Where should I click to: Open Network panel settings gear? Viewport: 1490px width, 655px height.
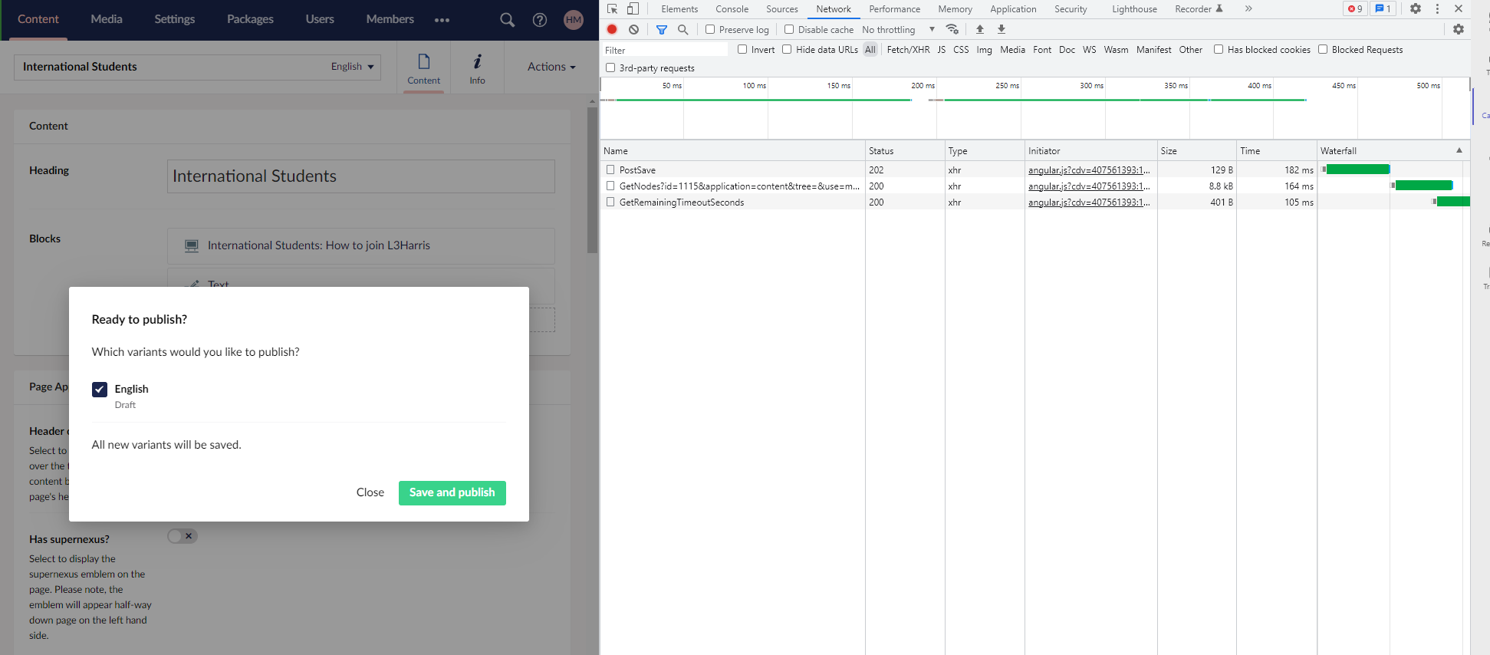pyautogui.click(x=1459, y=29)
